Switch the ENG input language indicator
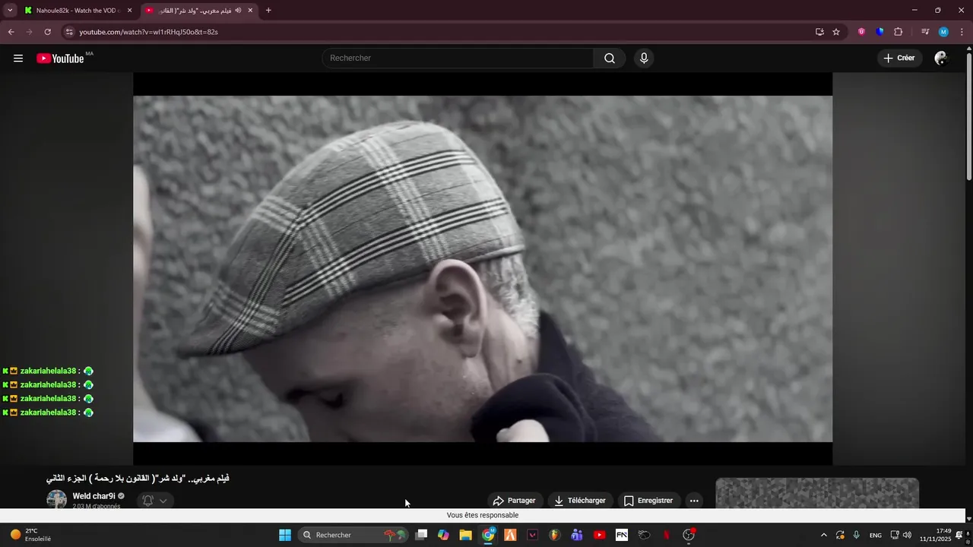973x547 pixels. tap(876, 535)
